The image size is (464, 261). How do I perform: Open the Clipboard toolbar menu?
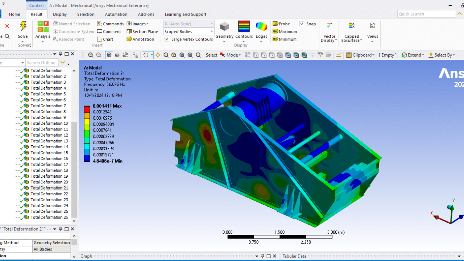(x=360, y=55)
